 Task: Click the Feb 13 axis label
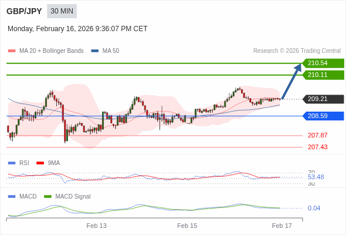point(96,226)
